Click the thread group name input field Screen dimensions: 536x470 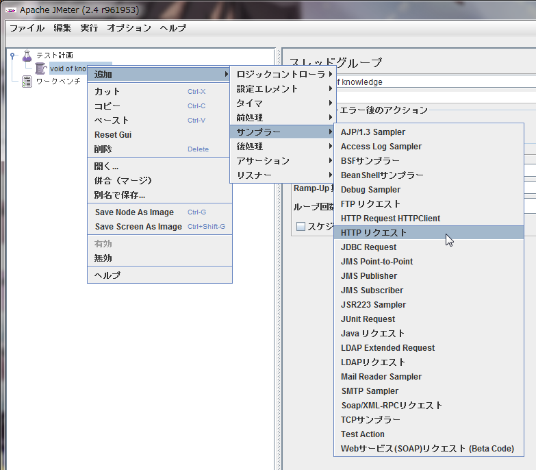[x=436, y=82]
